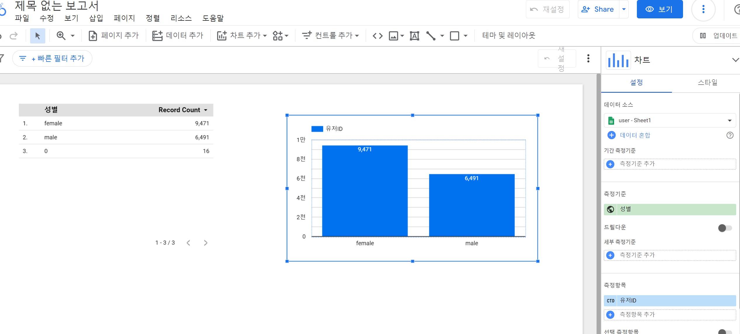
Task: Open community visualizations and components icon
Action: click(280, 36)
